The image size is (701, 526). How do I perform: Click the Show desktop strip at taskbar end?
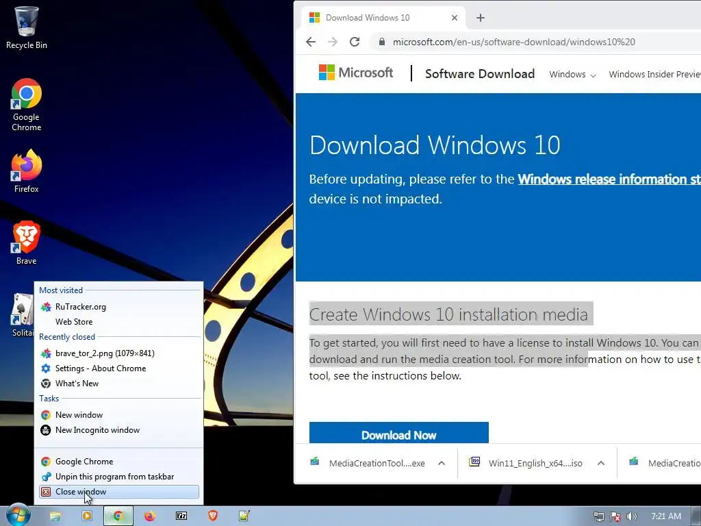[696, 516]
